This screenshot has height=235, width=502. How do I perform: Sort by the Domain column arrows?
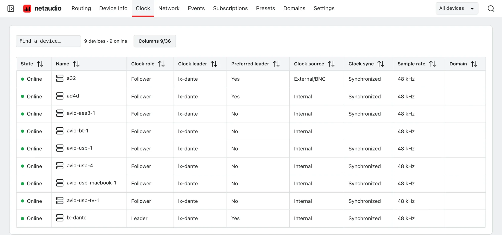474,64
